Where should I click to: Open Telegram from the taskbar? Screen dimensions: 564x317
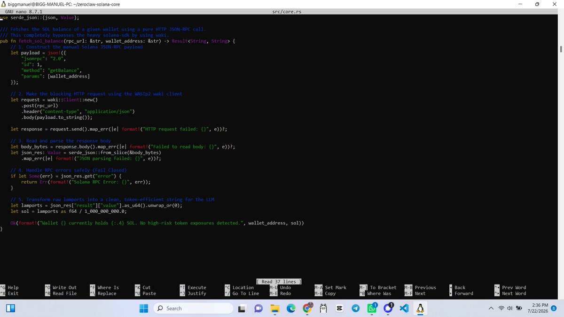356,309
